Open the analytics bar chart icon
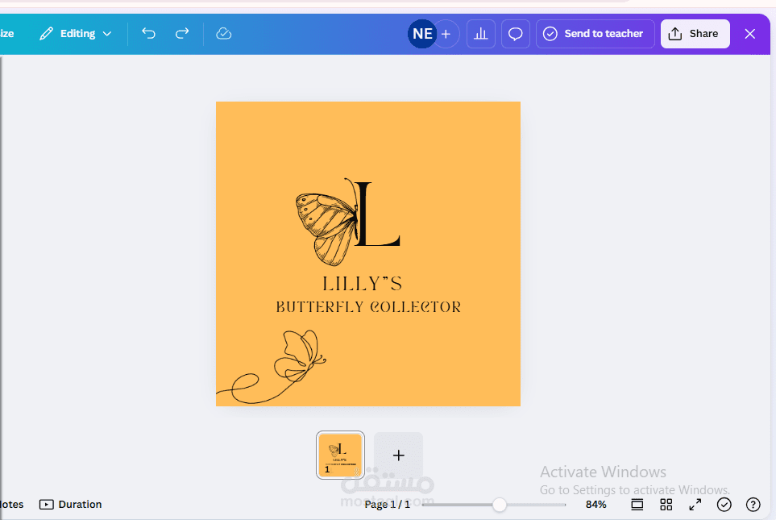 pyautogui.click(x=480, y=34)
